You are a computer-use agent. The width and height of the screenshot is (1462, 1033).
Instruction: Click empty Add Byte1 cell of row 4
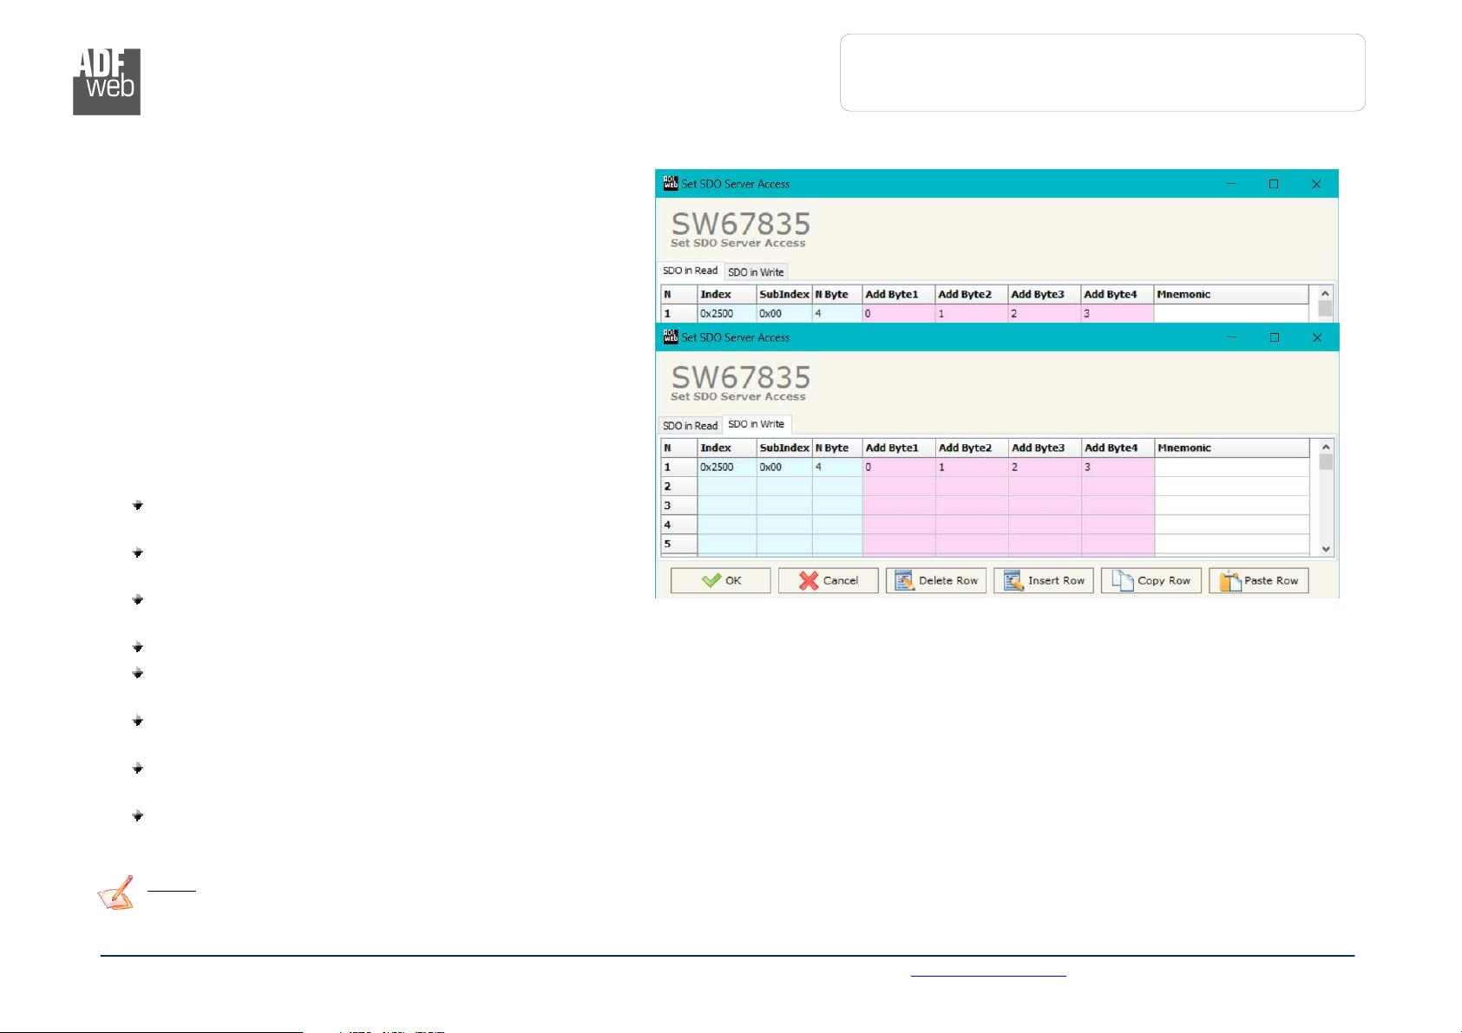(899, 524)
